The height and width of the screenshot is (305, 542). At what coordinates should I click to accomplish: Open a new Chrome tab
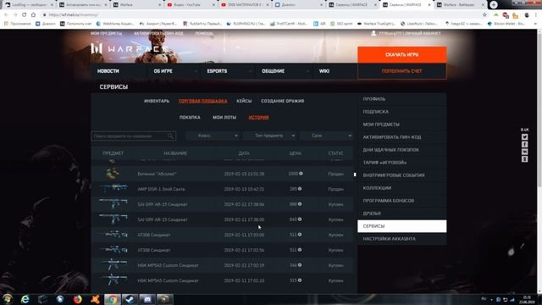coord(493,4)
